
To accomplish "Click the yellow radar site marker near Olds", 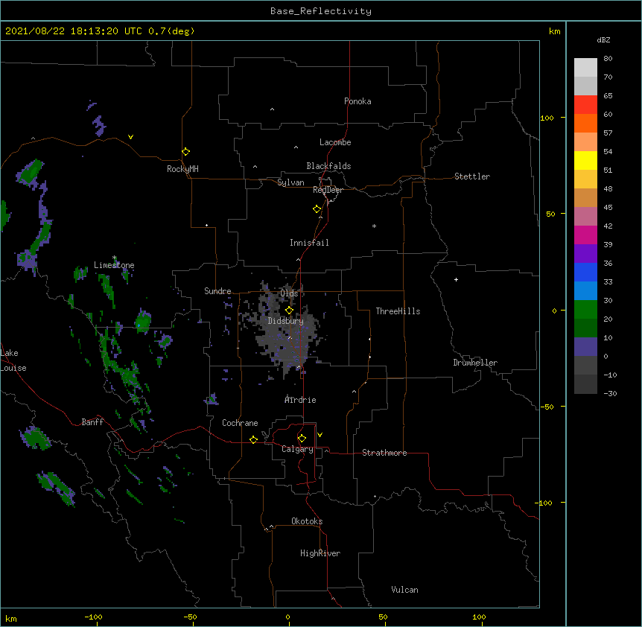I will click(289, 311).
